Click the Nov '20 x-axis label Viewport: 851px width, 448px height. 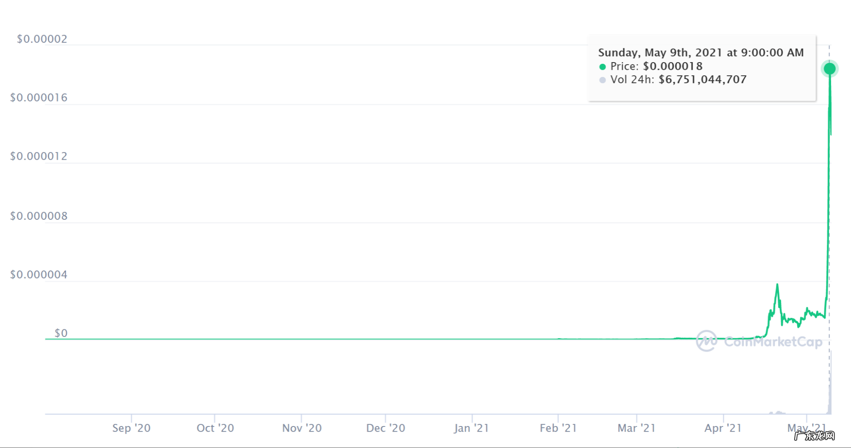tap(302, 428)
